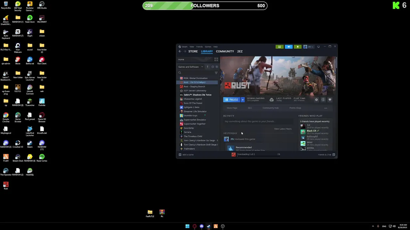The width and height of the screenshot is (410, 230).
Task: Click the cloud sync status icon
Action: [272, 100]
